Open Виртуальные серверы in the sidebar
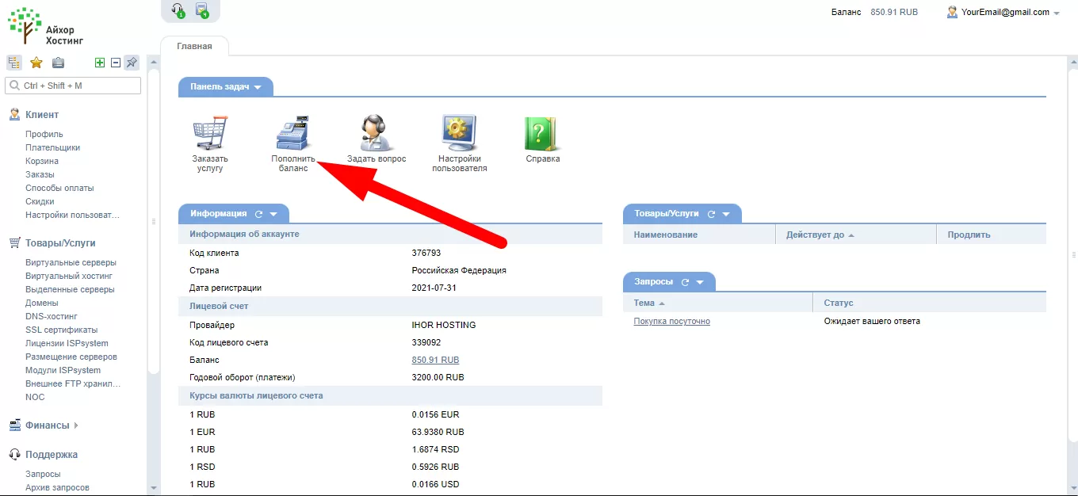The image size is (1078, 496). [x=71, y=262]
